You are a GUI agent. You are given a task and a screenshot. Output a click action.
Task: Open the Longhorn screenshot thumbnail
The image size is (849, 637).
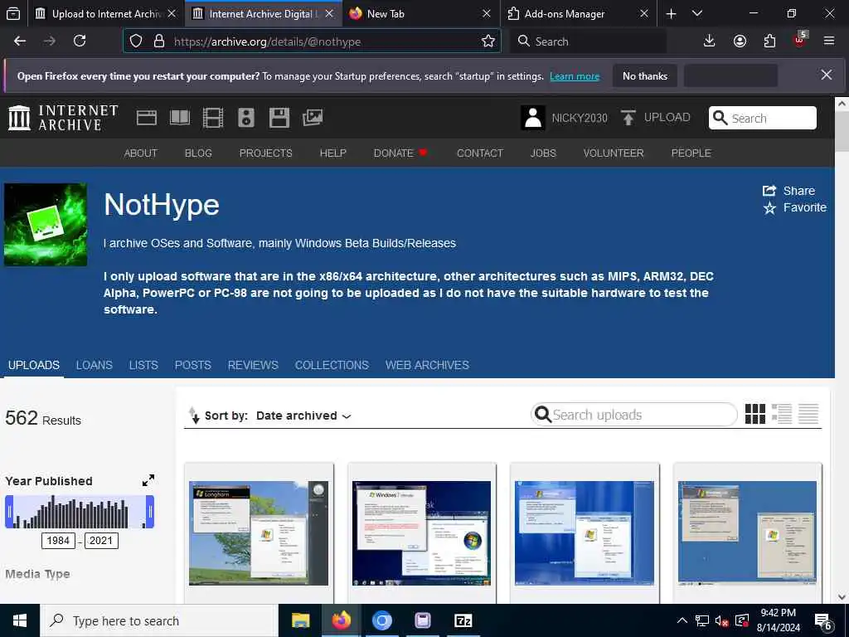coord(259,533)
